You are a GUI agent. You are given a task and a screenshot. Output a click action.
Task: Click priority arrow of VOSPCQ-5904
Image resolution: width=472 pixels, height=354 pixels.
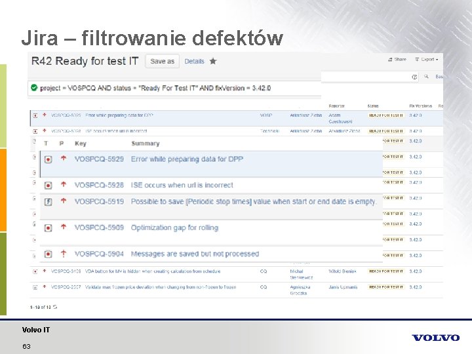63,254
